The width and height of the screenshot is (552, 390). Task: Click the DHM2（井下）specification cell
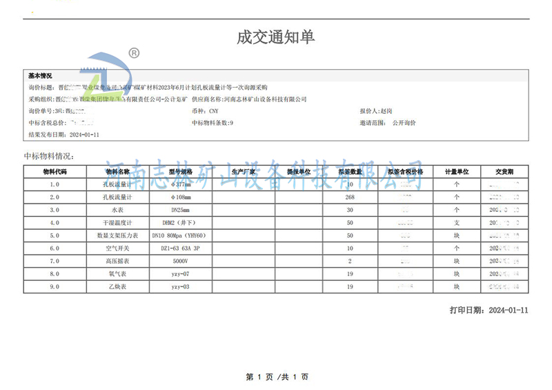[x=179, y=223]
